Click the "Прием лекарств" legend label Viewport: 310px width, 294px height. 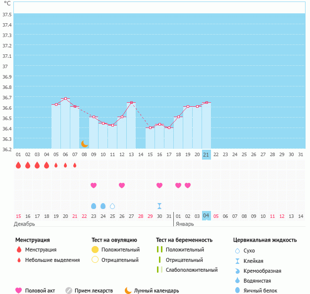(x=94, y=291)
